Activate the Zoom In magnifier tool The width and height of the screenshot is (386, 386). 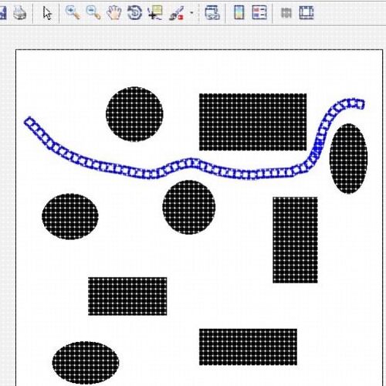coord(73,12)
